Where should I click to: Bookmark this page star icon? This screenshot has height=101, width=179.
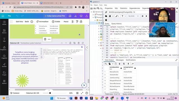click(x=71, y=7)
